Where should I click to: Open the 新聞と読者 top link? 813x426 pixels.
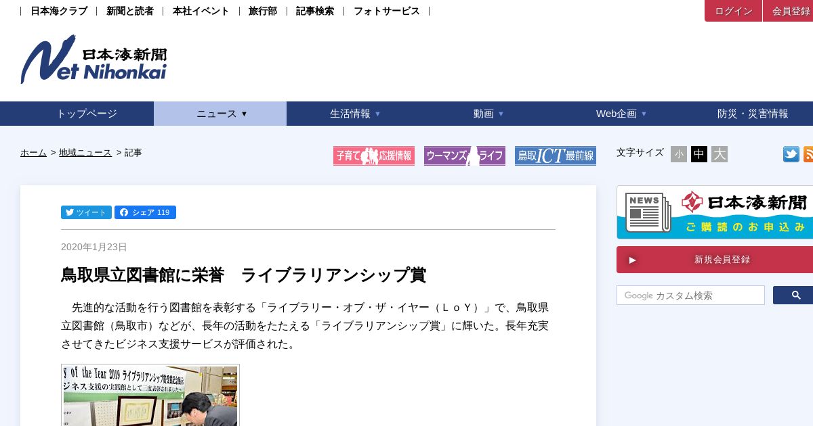point(130,11)
